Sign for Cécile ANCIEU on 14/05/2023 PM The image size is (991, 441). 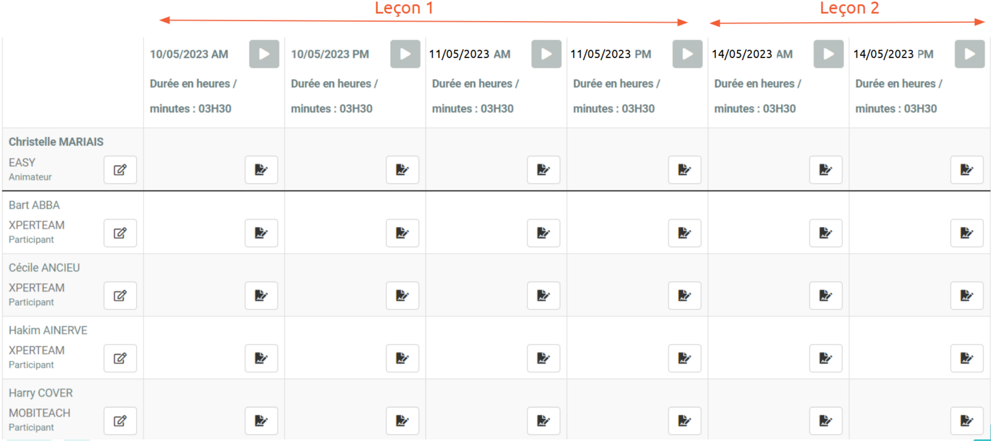point(967,296)
